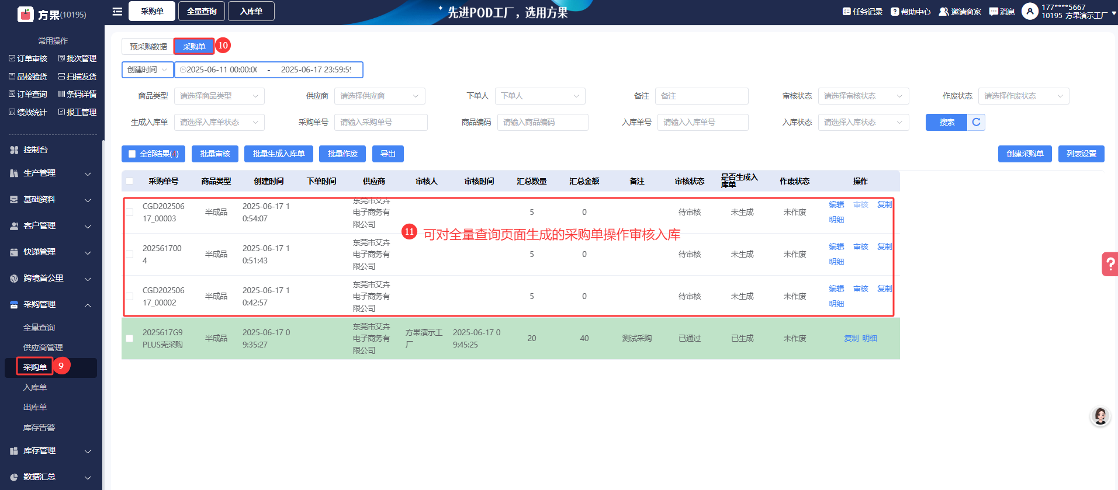The height and width of the screenshot is (490, 1118).
Task: Open the red help question mark widget
Action: point(1109,264)
